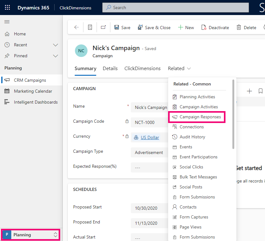Select Connections in Related menu
Screen dimensions: 265x241
point(192,127)
